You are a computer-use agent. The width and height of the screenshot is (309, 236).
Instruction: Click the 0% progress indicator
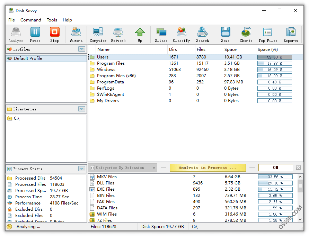click(x=275, y=168)
